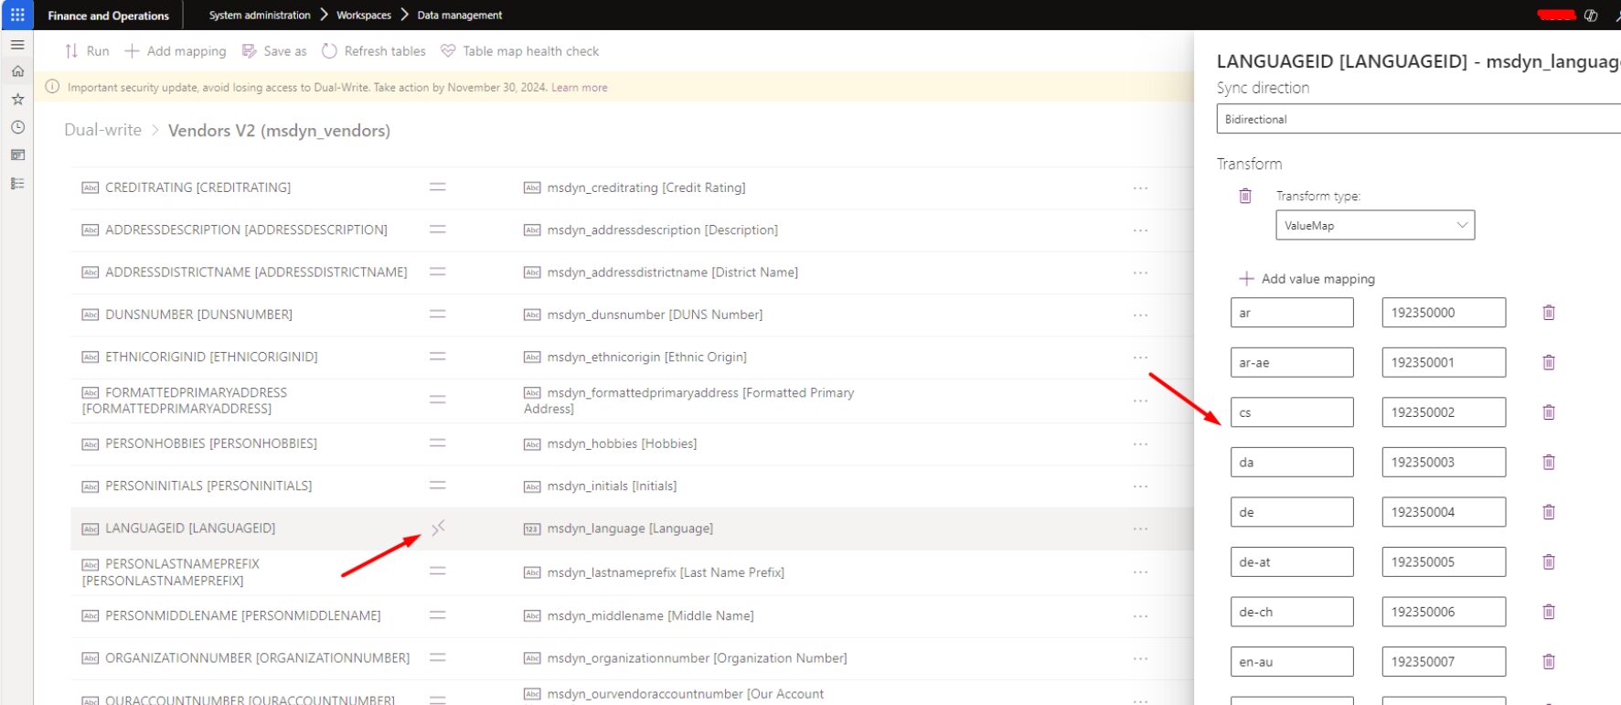Open Learn more security update link
Viewport: 1621px width, 705px height.
(580, 88)
